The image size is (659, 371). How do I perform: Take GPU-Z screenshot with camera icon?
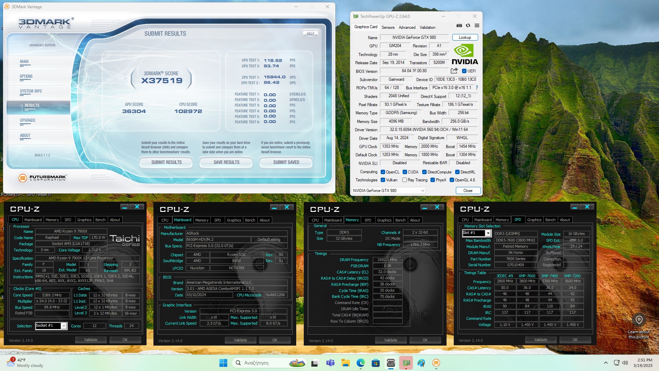click(x=459, y=25)
